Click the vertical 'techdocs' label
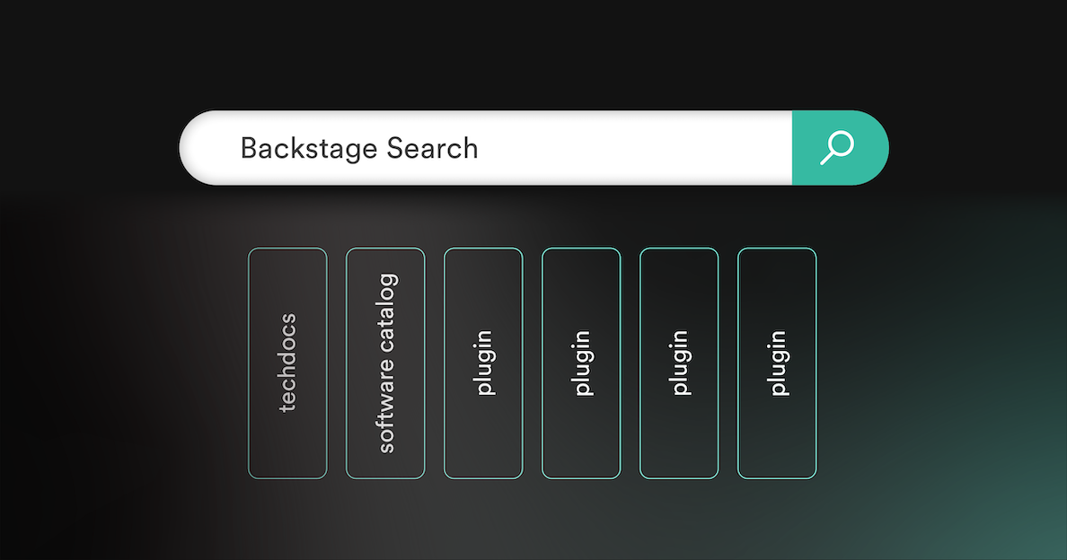 pos(287,363)
